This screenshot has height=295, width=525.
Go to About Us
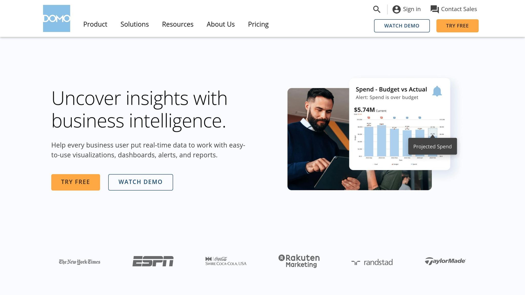(221, 24)
